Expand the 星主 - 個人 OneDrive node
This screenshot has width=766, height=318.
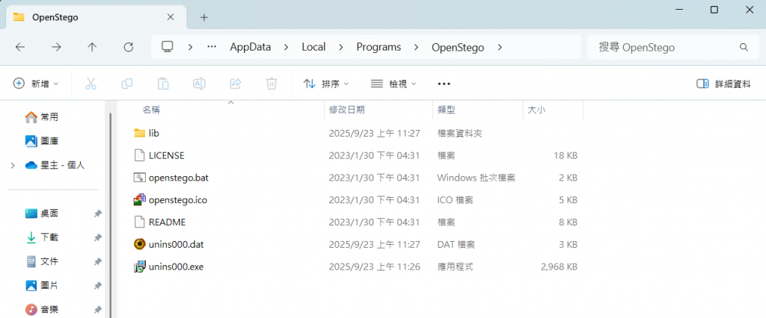click(12, 166)
